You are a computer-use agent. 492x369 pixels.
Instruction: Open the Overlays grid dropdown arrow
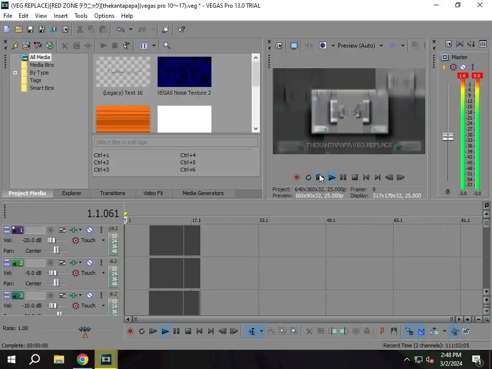[x=403, y=46]
